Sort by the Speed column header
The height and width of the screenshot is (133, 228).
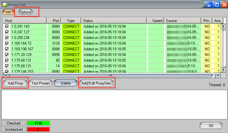tap(155, 20)
